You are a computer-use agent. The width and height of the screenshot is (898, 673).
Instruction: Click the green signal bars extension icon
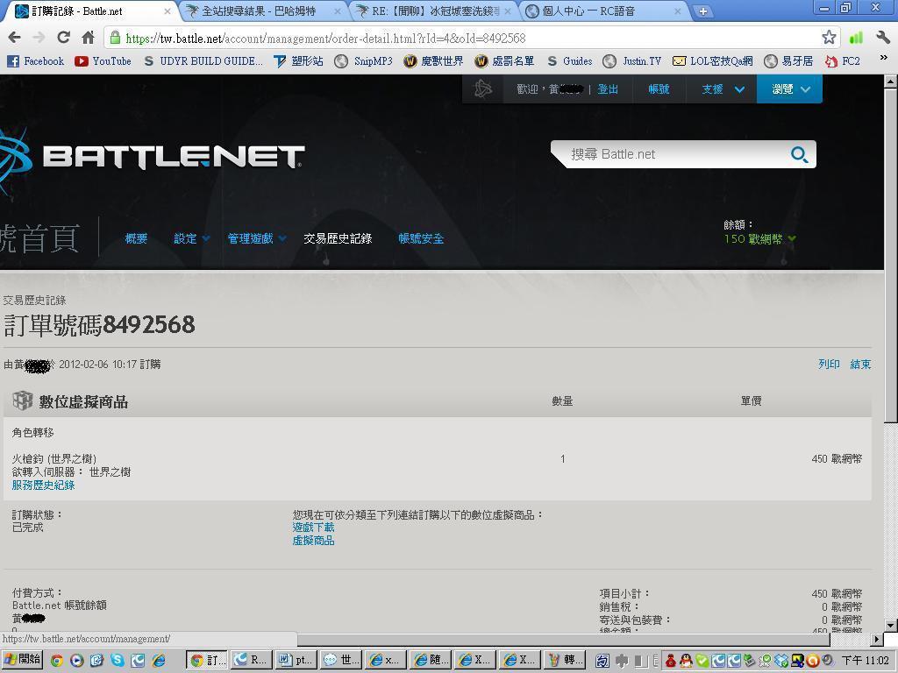(856, 38)
